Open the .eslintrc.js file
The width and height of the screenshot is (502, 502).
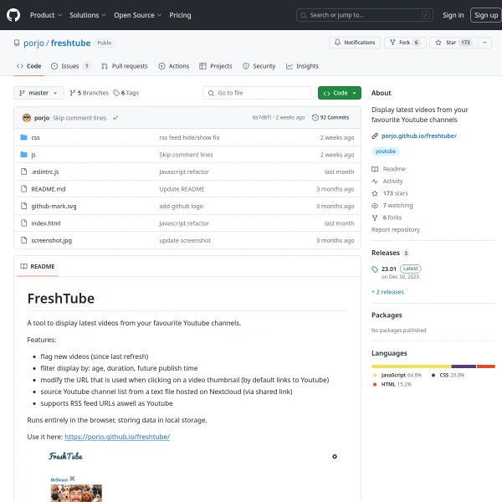point(45,172)
